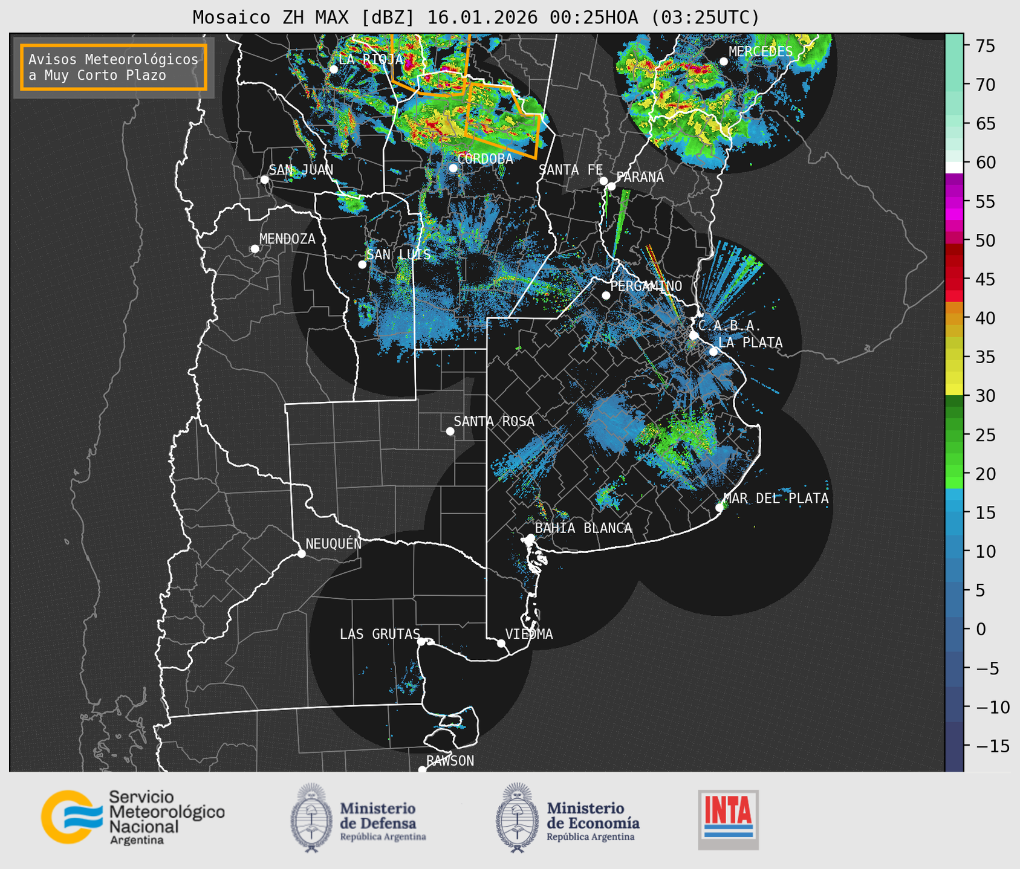1020x869 pixels.
Task: Click the green 25 dBZ band on colorbar
Action: click(954, 434)
